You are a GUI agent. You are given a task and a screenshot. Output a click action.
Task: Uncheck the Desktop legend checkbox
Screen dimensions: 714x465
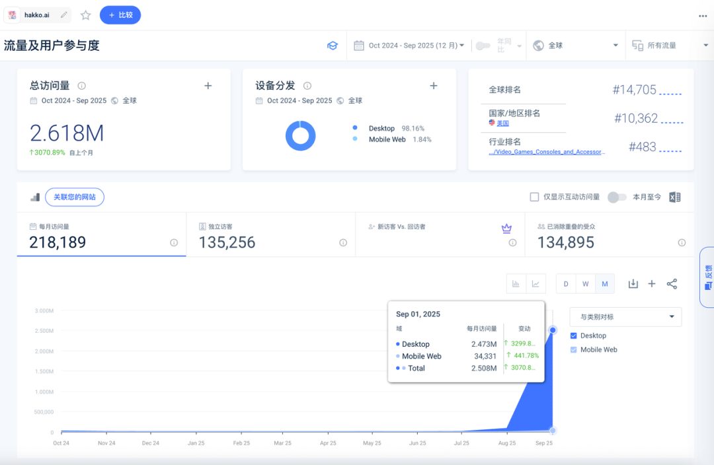coord(573,336)
